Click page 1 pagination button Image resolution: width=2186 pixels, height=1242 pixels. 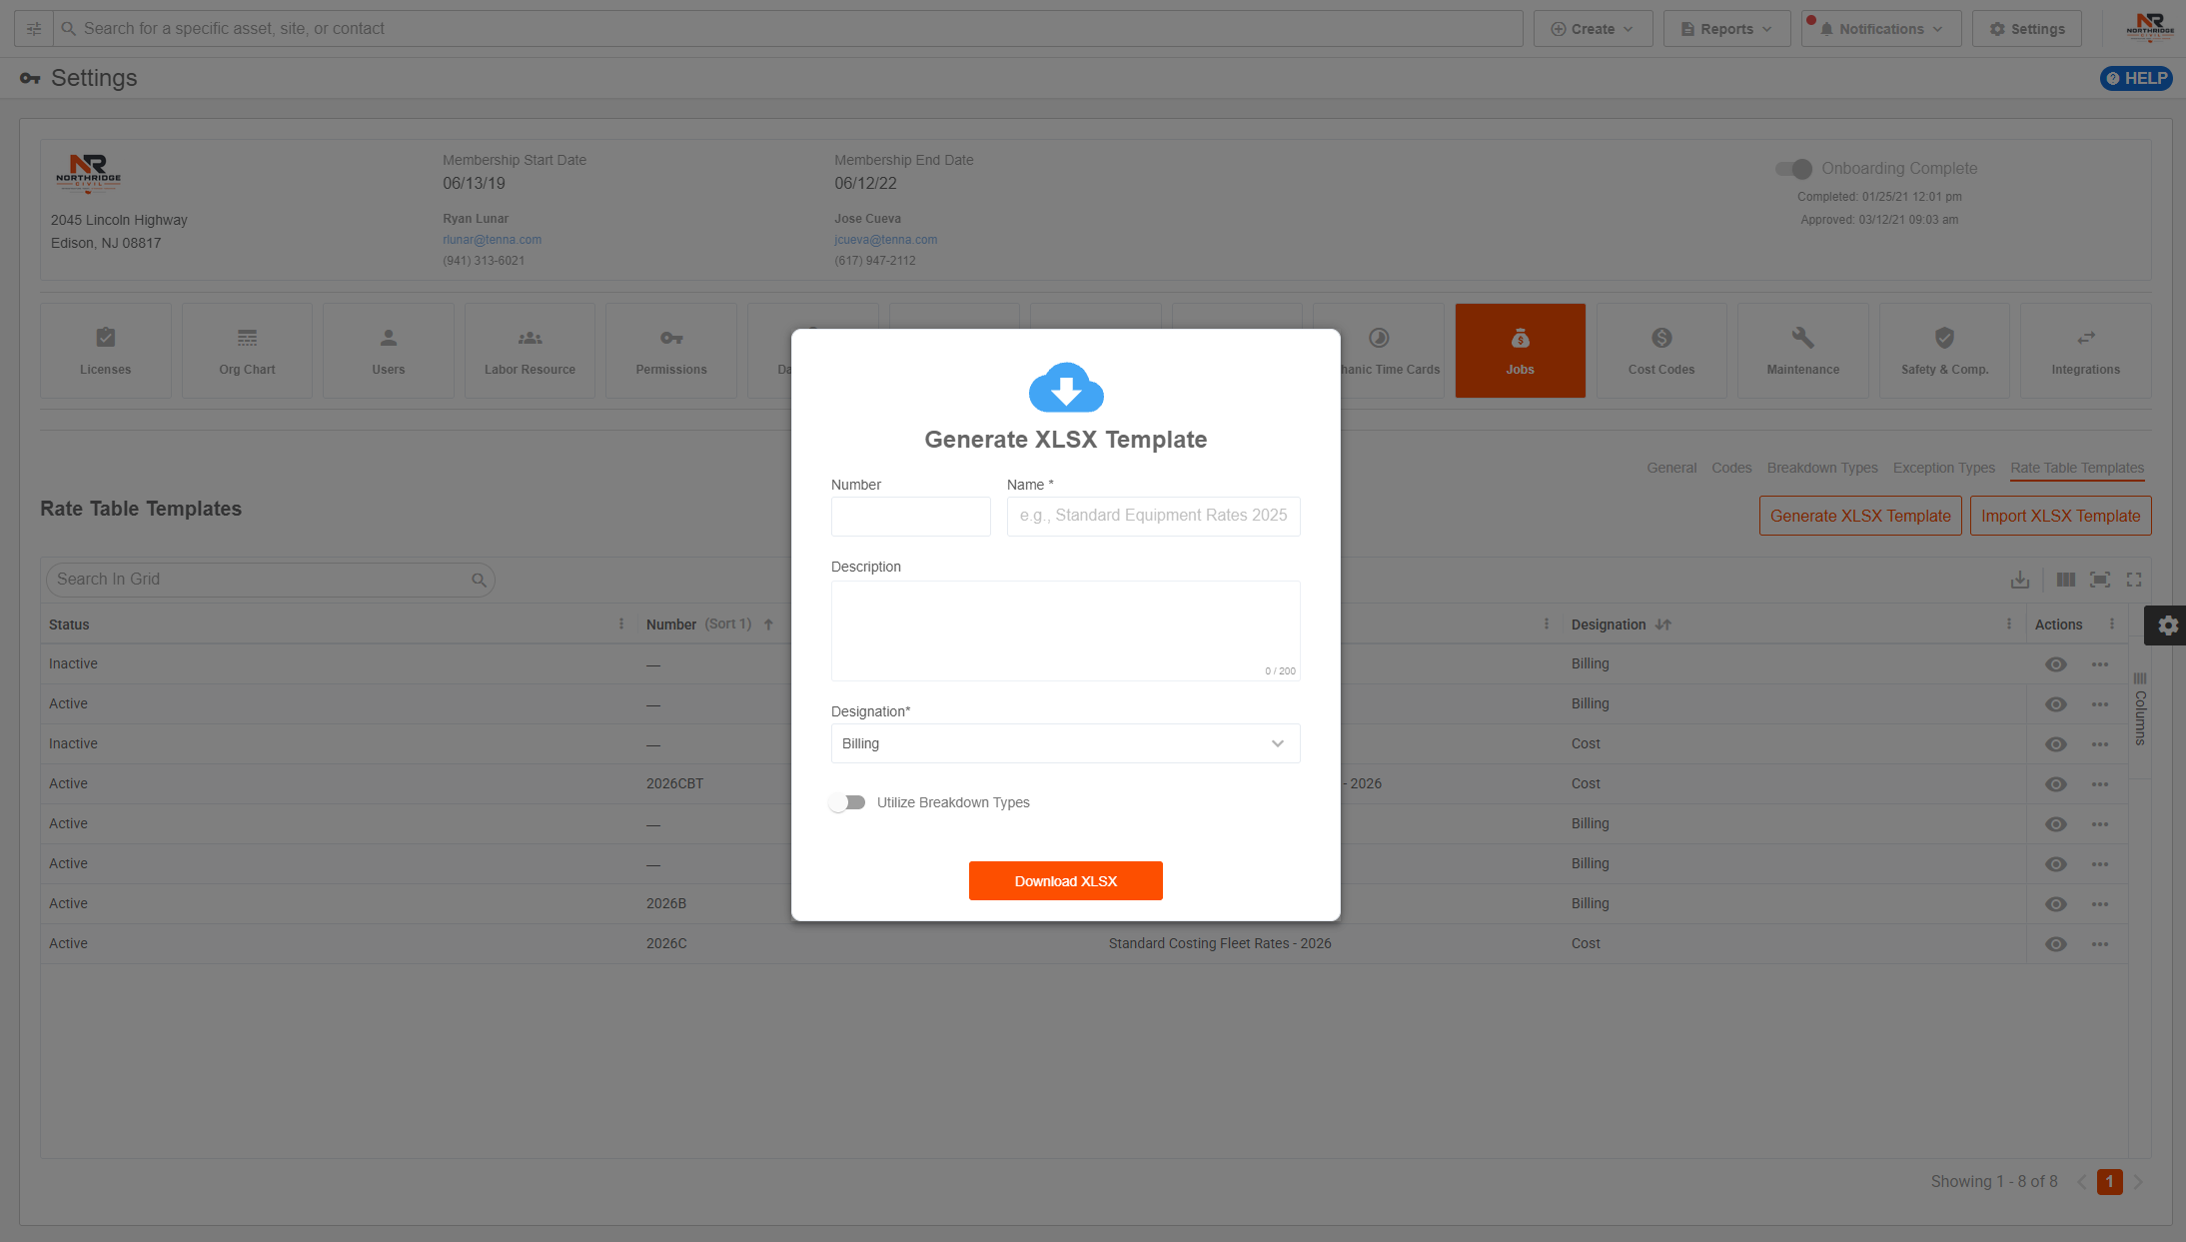click(2109, 1182)
